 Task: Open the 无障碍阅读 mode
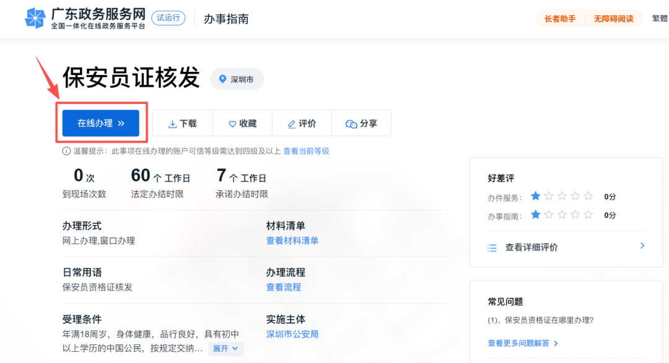coord(614,19)
